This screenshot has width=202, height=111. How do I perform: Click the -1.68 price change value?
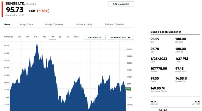point(31,11)
